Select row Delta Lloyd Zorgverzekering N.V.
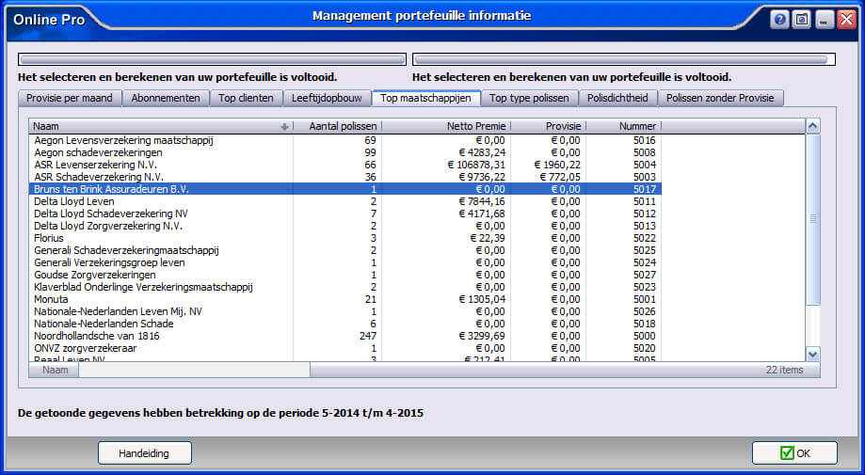865x475 pixels. (345, 226)
